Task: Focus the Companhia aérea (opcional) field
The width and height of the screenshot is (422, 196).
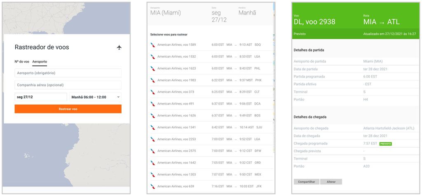Action: [68, 85]
